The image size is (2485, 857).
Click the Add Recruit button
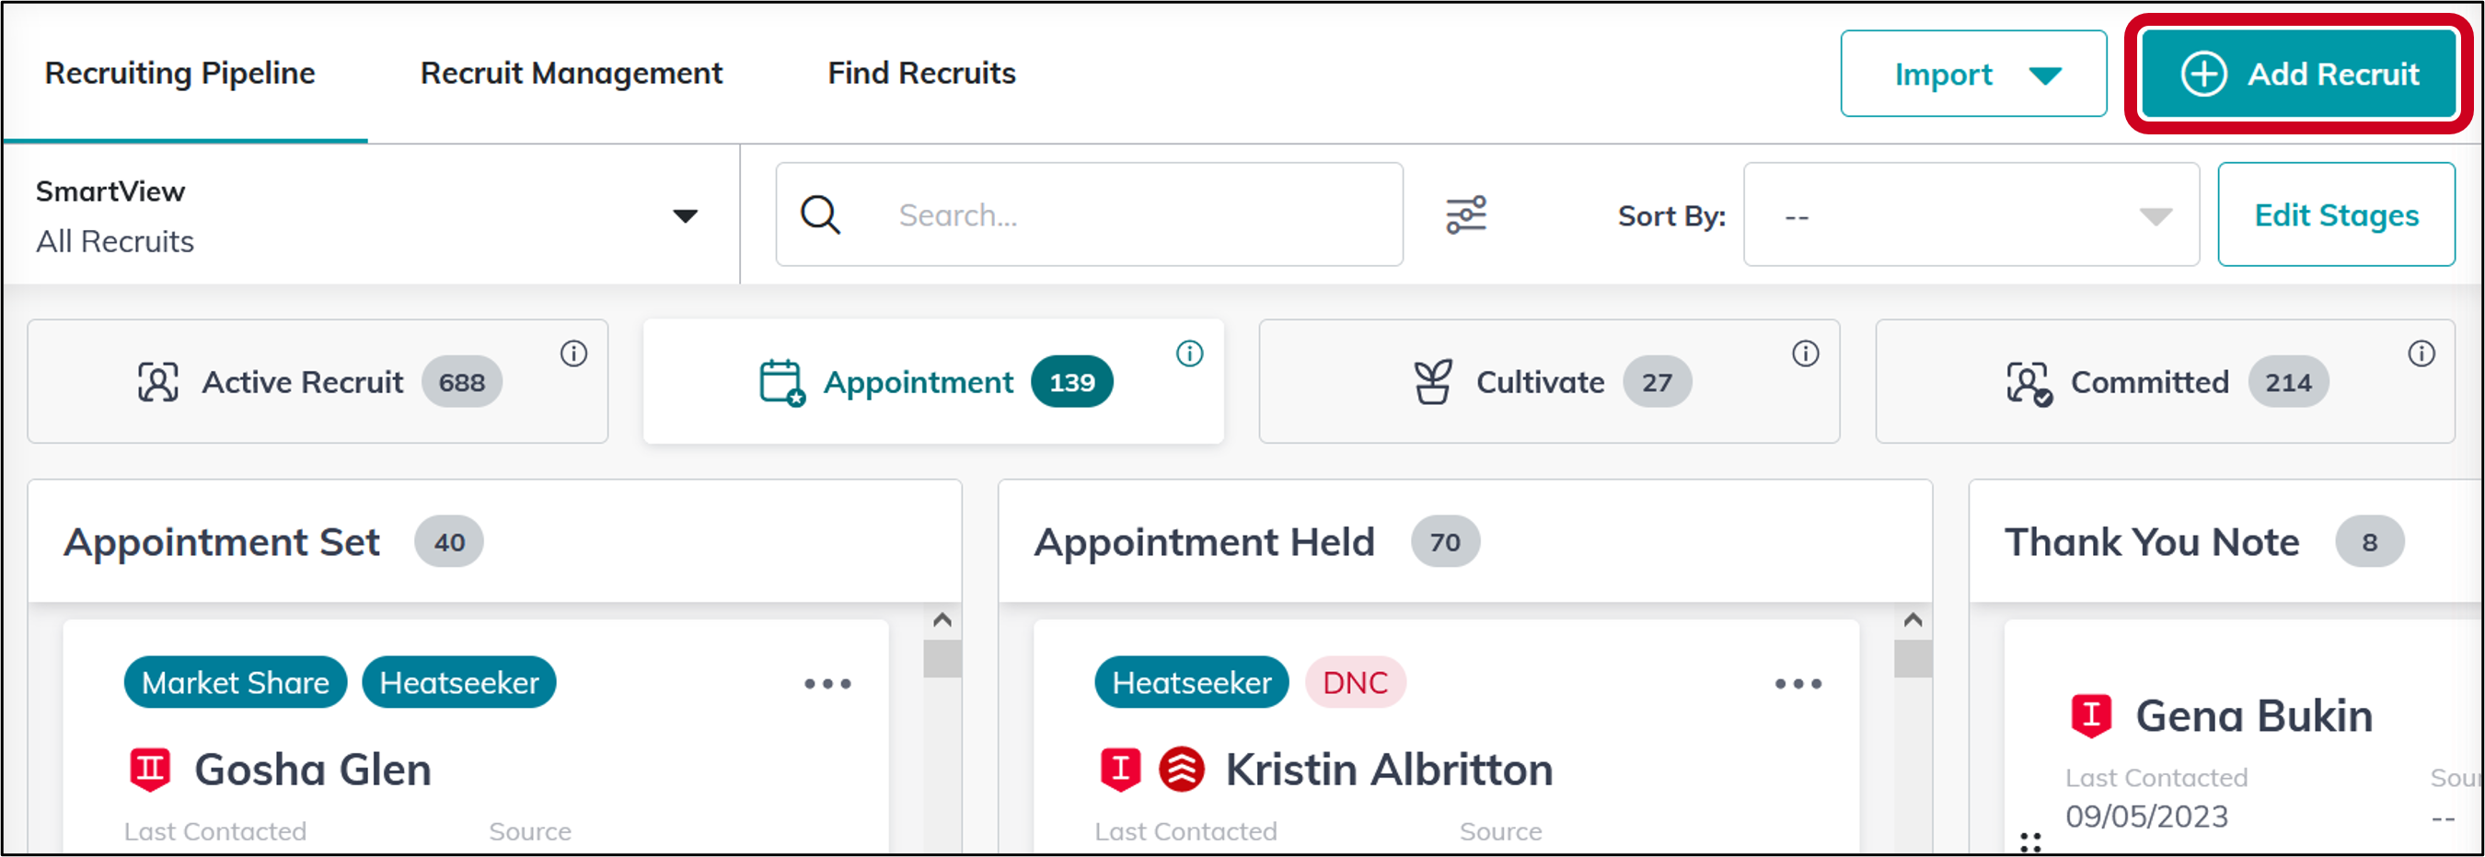[2298, 75]
